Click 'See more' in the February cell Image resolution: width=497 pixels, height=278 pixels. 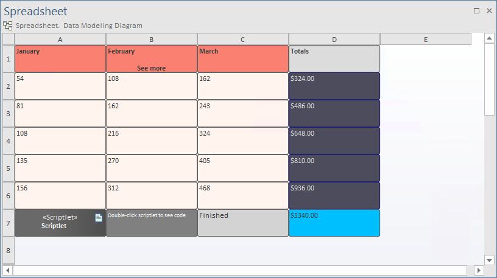click(x=151, y=68)
